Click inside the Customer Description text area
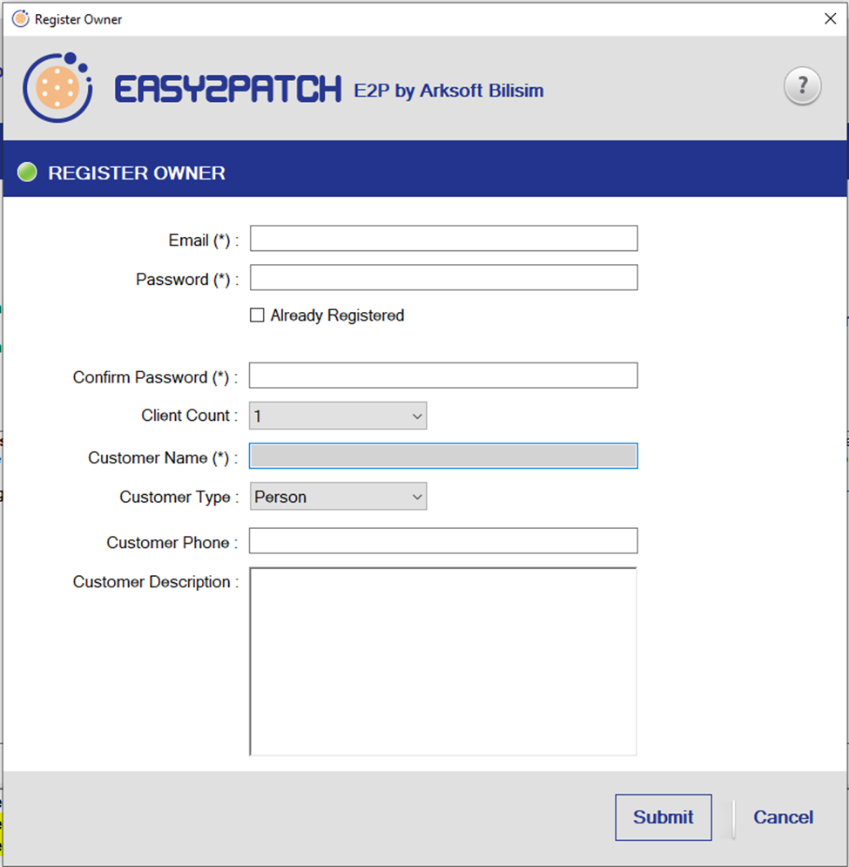Image resolution: width=849 pixels, height=867 pixels. click(x=443, y=661)
